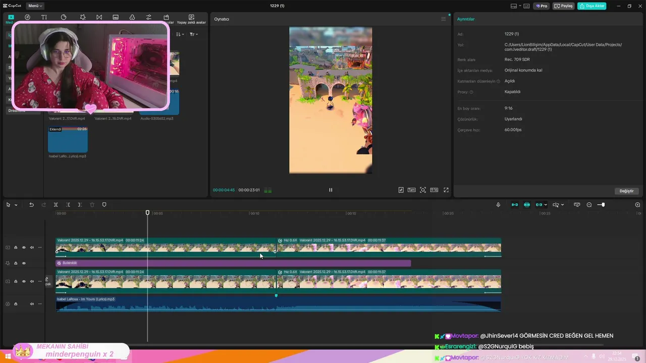Click the delete trash icon
Image resolution: width=646 pixels, height=363 pixels.
tap(92, 205)
